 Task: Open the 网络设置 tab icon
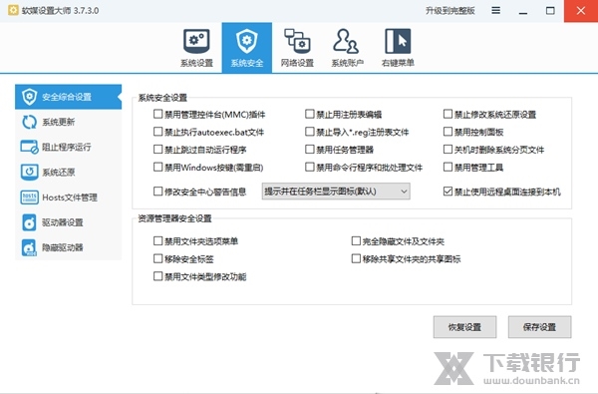[x=297, y=41]
